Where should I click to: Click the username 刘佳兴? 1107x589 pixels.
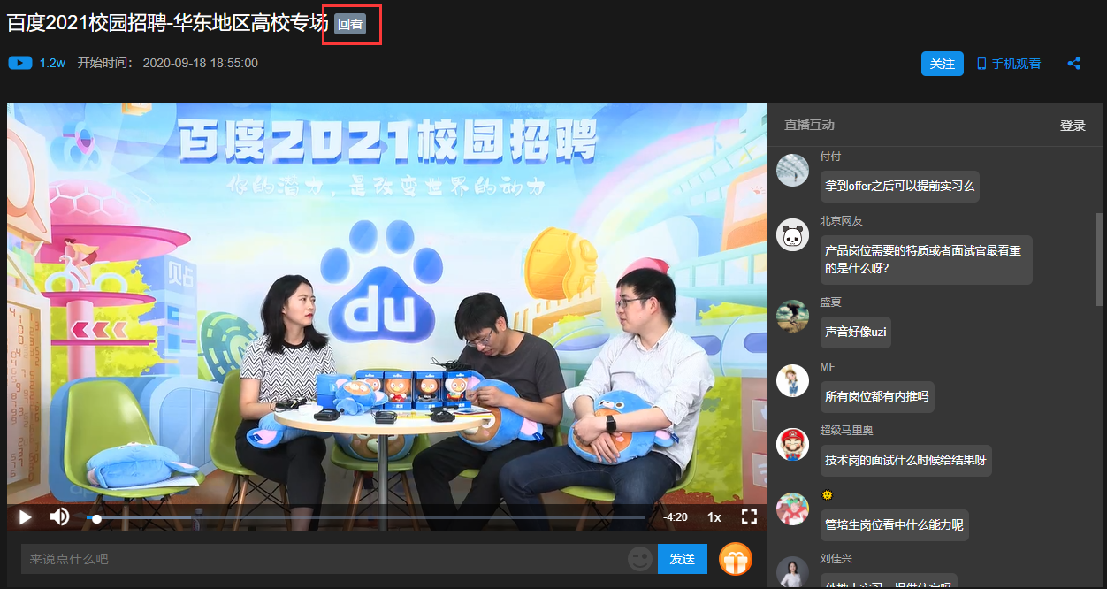pyautogui.click(x=836, y=559)
